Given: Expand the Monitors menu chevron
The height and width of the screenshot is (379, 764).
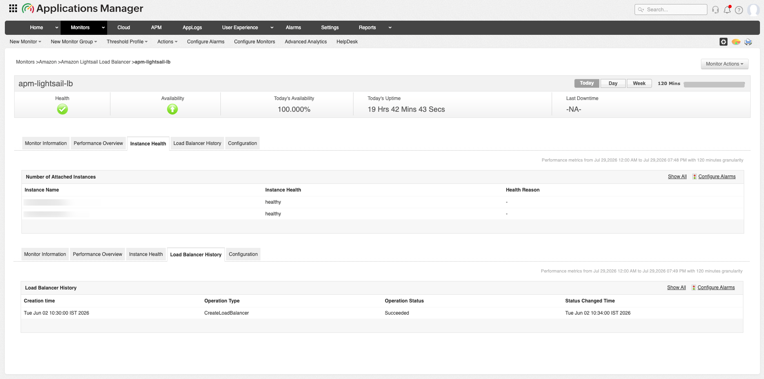Looking at the screenshot, I should [x=104, y=28].
